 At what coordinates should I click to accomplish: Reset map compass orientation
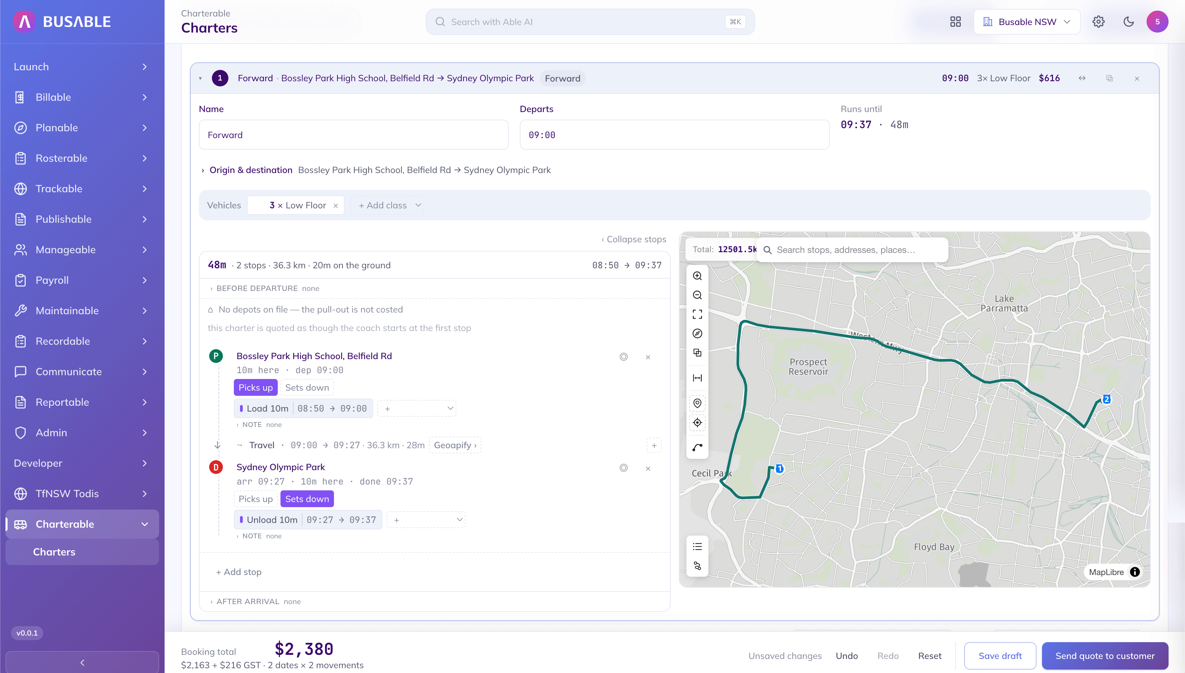697,333
